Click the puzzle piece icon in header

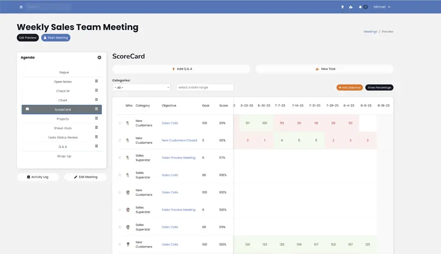pyautogui.click(x=351, y=7)
